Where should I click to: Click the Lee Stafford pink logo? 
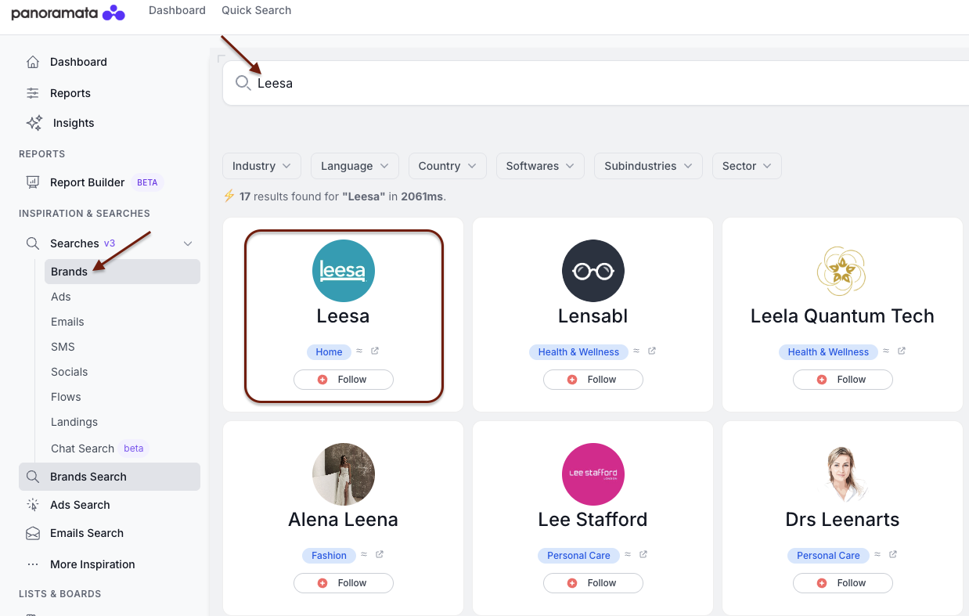click(x=593, y=474)
